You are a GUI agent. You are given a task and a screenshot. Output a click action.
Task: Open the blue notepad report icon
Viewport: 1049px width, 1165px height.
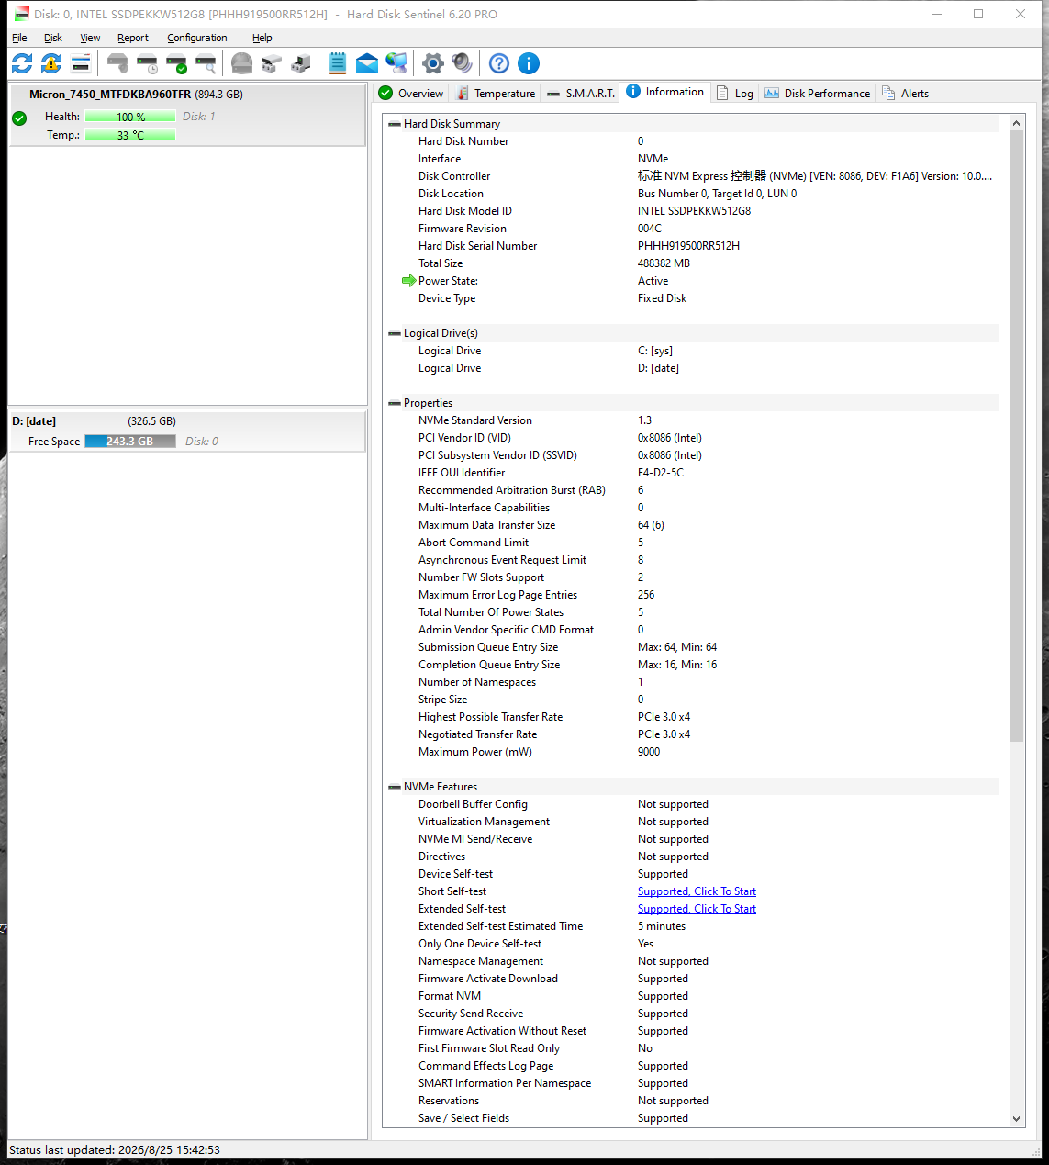click(x=338, y=63)
